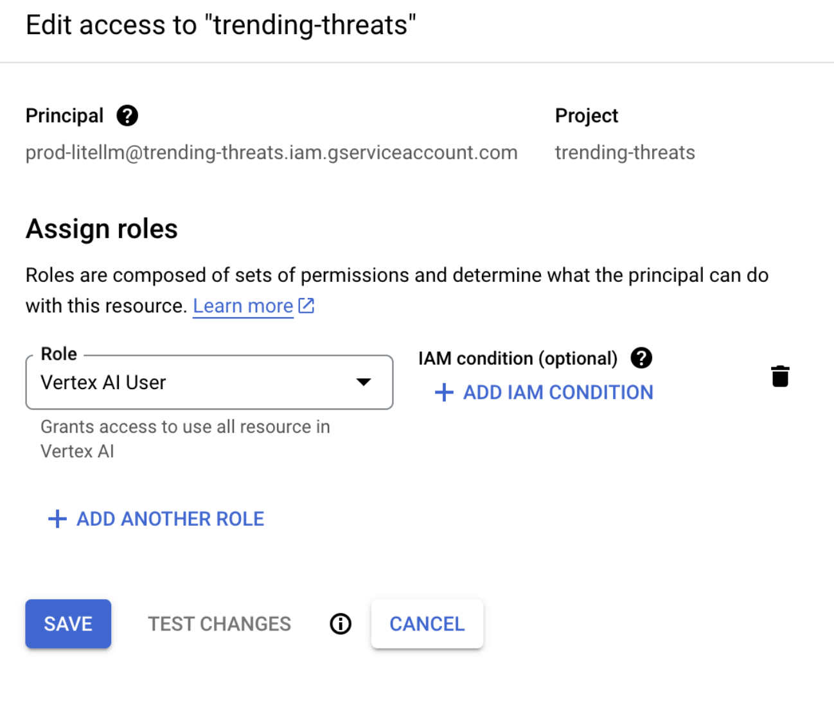Click the ADD IAM CONDITION text
This screenshot has height=714, width=834.
coord(558,392)
